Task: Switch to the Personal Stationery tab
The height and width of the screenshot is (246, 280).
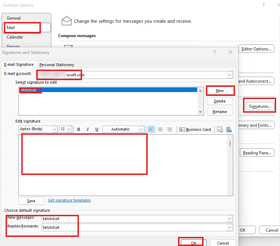Action: 57,64
